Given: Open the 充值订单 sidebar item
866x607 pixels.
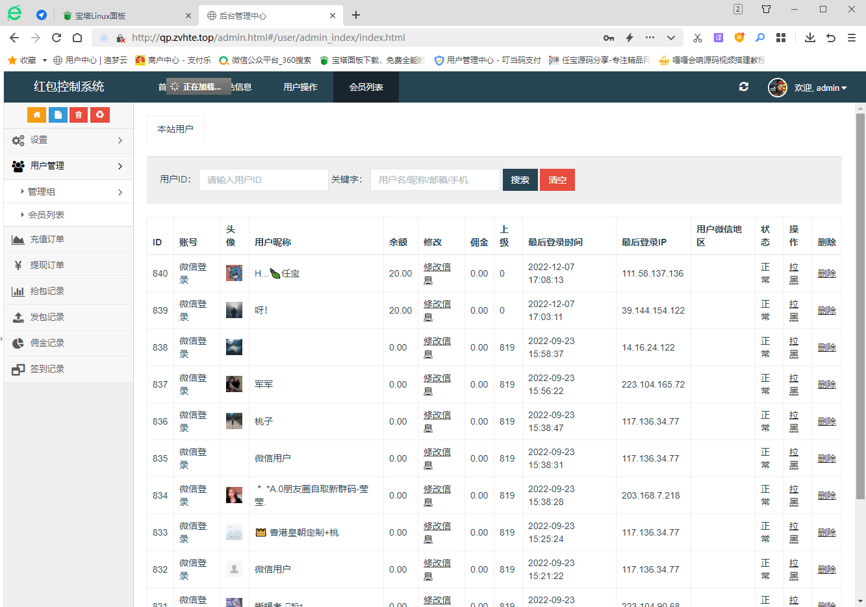Looking at the screenshot, I should [47, 240].
